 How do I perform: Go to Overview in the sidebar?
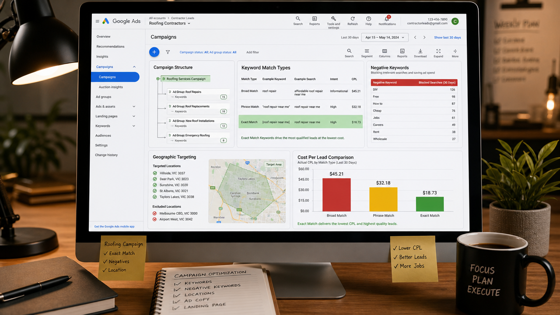point(104,37)
